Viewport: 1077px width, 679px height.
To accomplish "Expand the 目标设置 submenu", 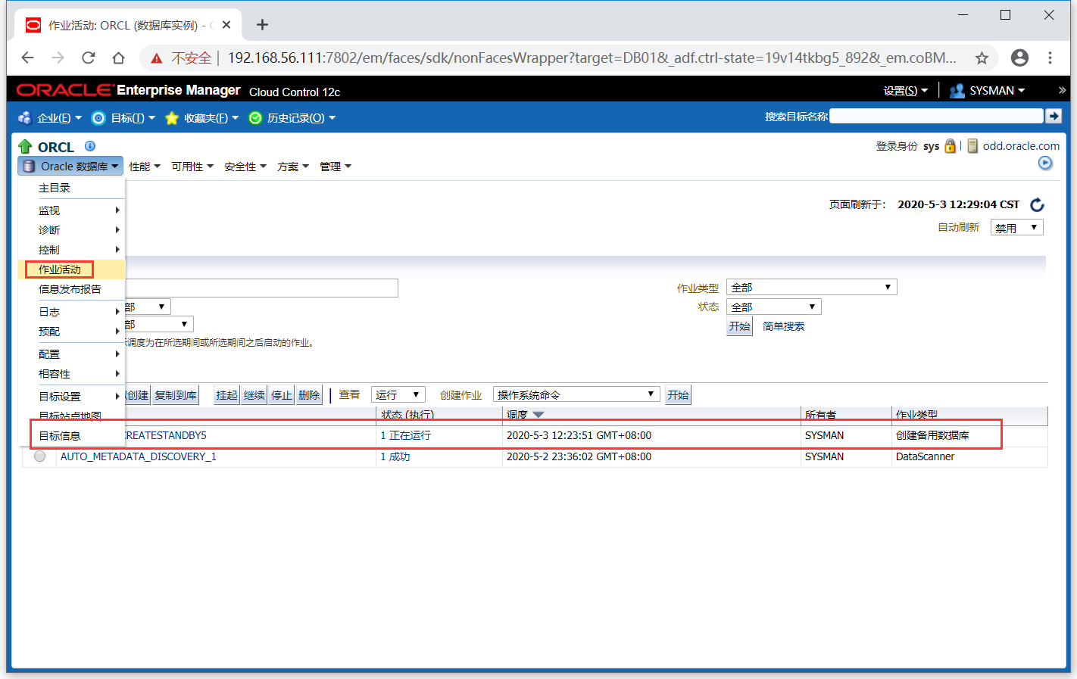I will (x=71, y=397).
